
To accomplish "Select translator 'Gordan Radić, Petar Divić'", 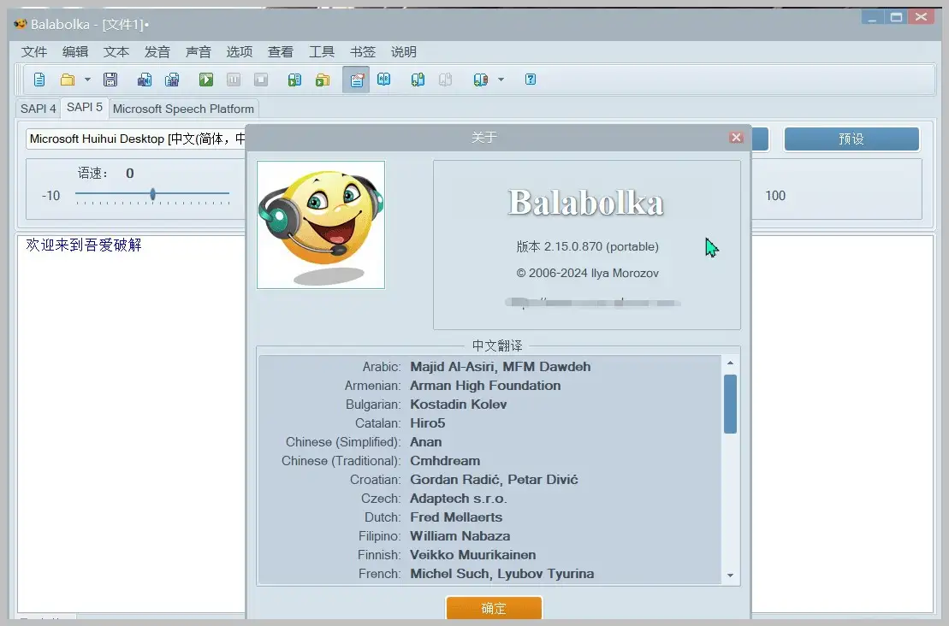I will (494, 480).
